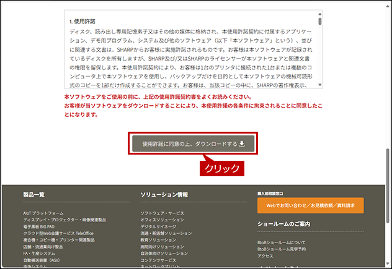Click license box scroll up arrow
This screenshot has width=392, height=269.
point(320,14)
